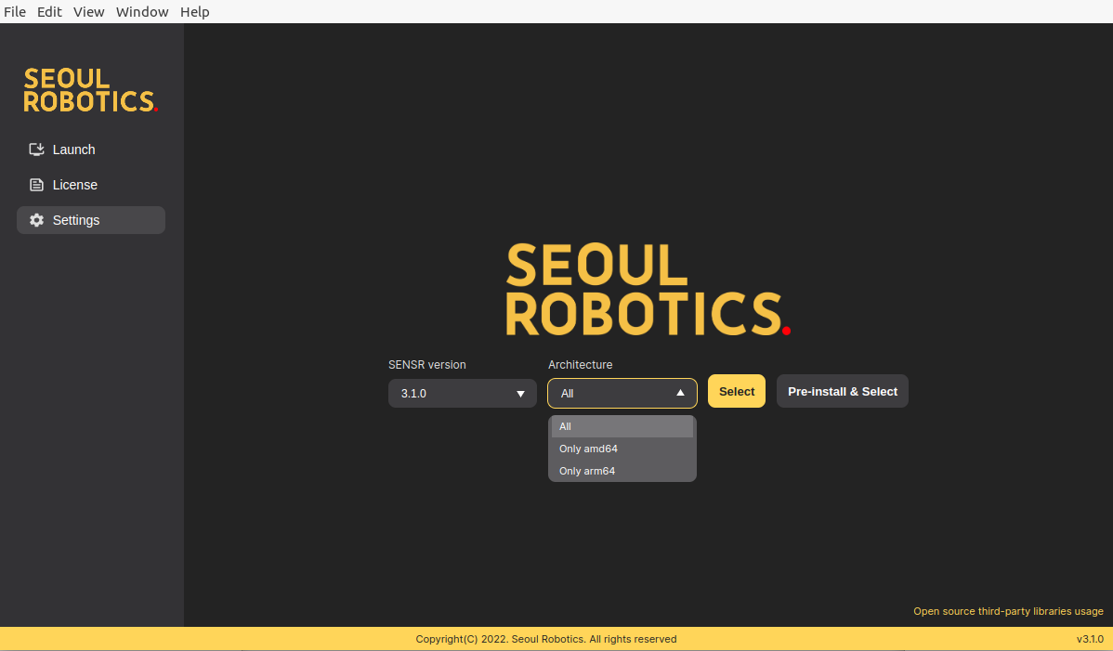This screenshot has width=1113, height=651.
Task: Open the Edit menu
Action: click(x=49, y=12)
